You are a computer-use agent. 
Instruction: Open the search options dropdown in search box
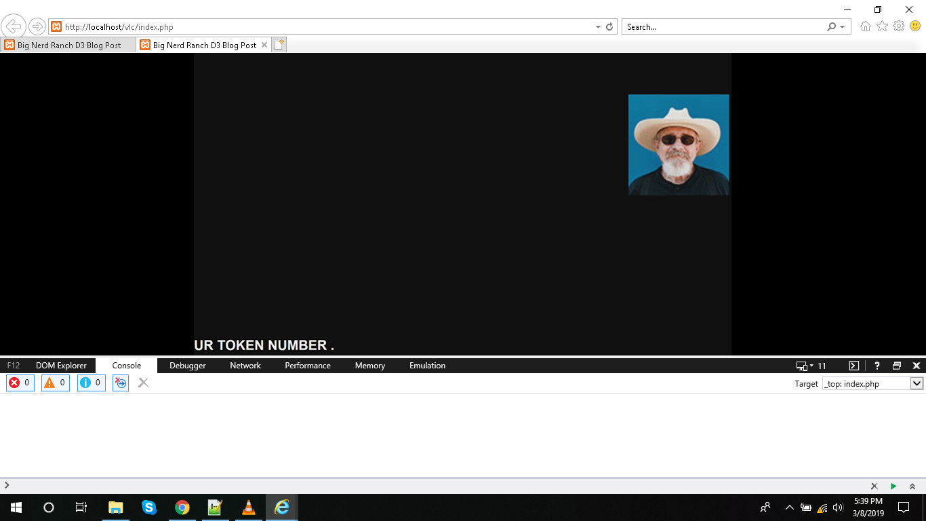coord(841,26)
